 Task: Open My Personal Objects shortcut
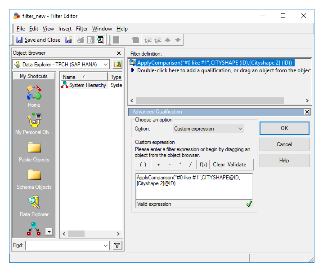coord(34,123)
